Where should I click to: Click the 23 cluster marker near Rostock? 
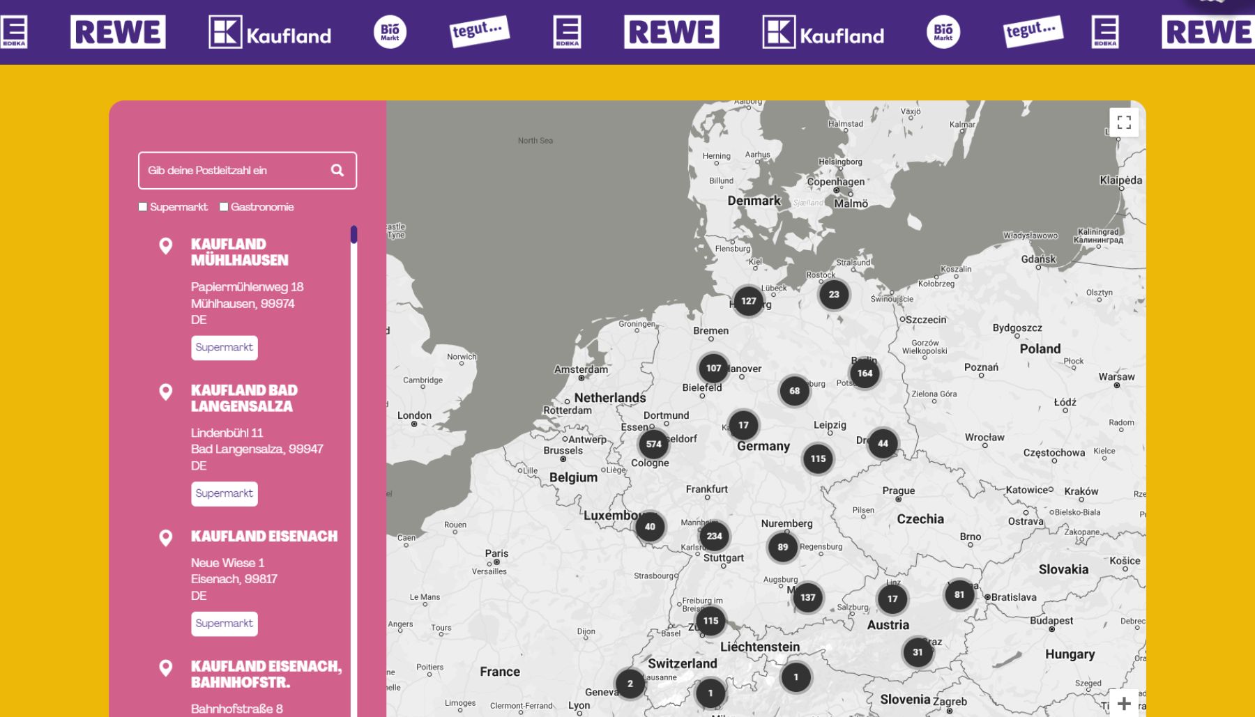tap(834, 294)
